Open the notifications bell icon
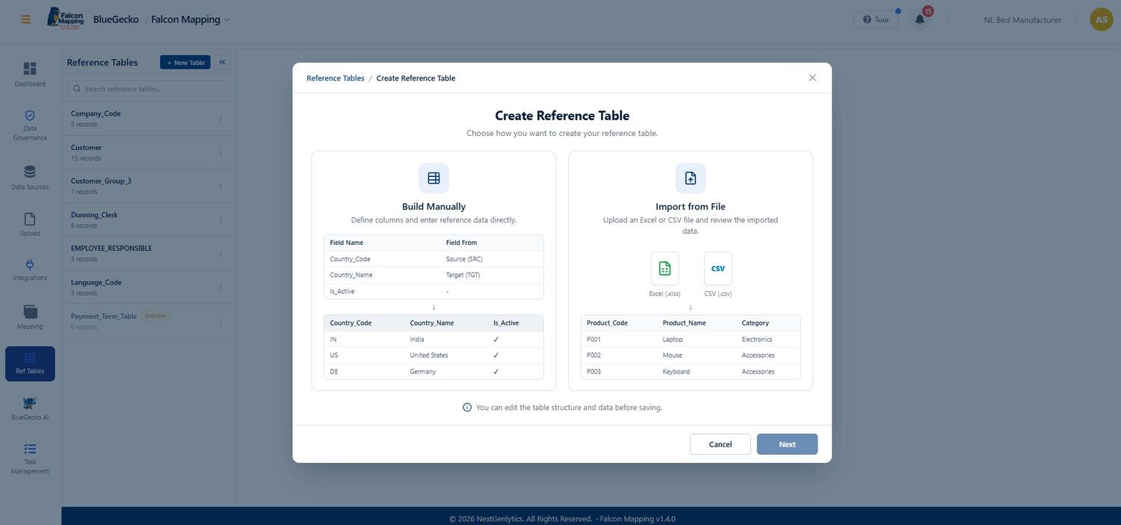The image size is (1121, 525). [x=920, y=19]
